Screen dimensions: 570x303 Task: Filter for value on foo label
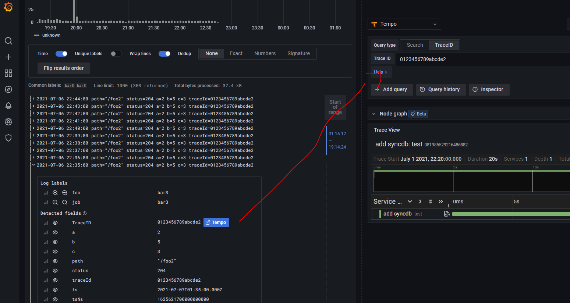(x=55, y=193)
